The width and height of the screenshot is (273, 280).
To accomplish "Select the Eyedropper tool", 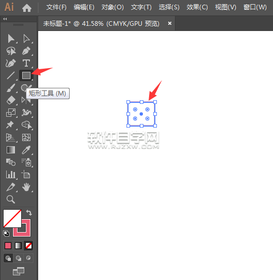I will (x=26, y=150).
